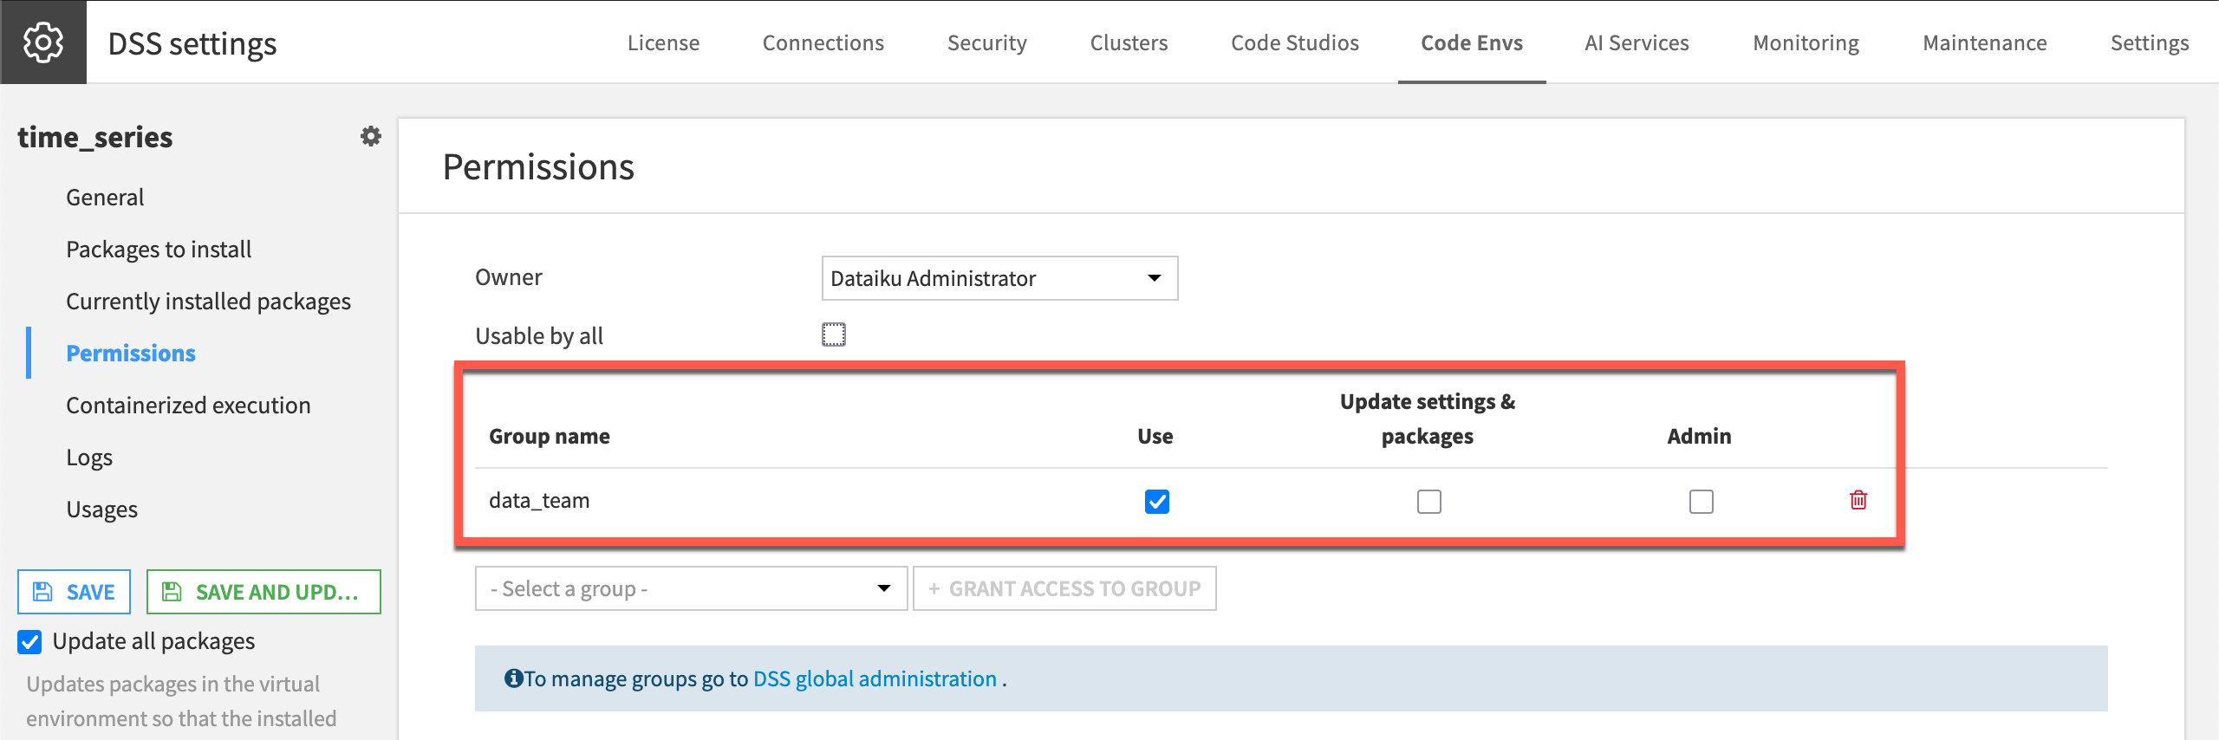The height and width of the screenshot is (740, 2219).
Task: Switch to the License tab
Action: point(663,42)
